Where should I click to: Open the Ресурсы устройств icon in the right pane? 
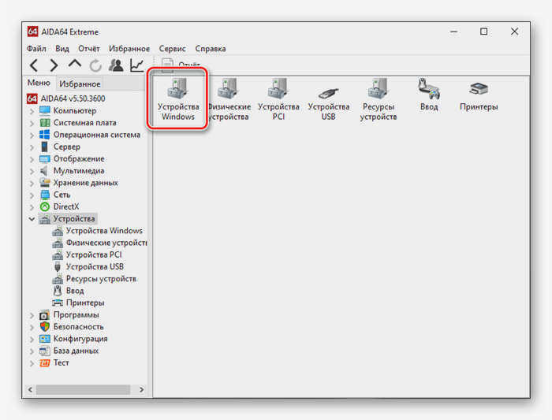pos(378,99)
